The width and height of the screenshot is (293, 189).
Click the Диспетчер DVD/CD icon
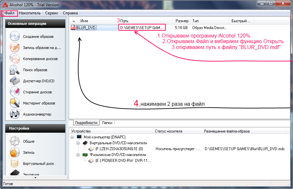click(x=15, y=81)
